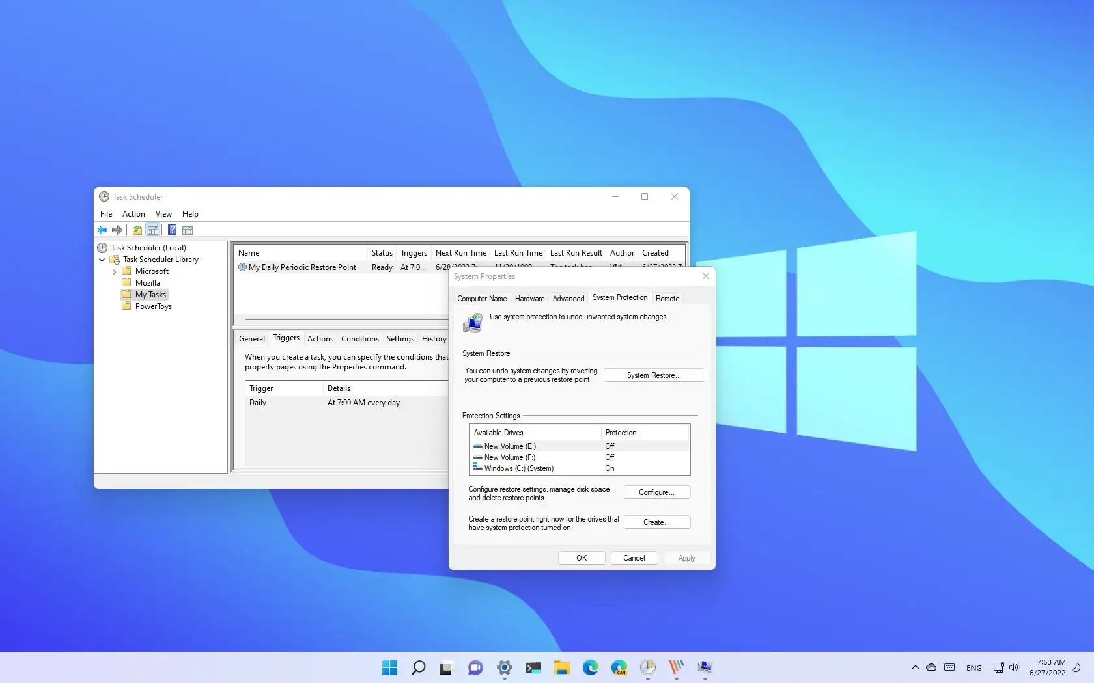
Task: Click the forward navigation arrow in the toolbar
Action: pos(117,230)
